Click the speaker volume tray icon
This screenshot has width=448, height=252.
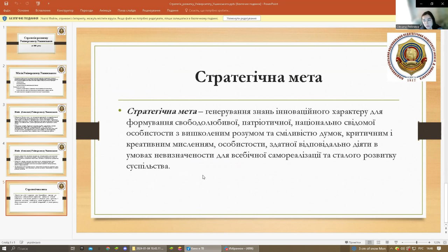402,248
